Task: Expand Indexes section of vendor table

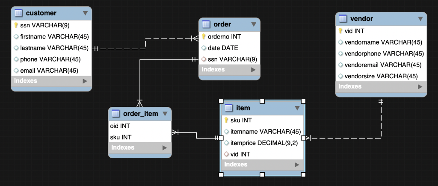Action: coord(420,86)
